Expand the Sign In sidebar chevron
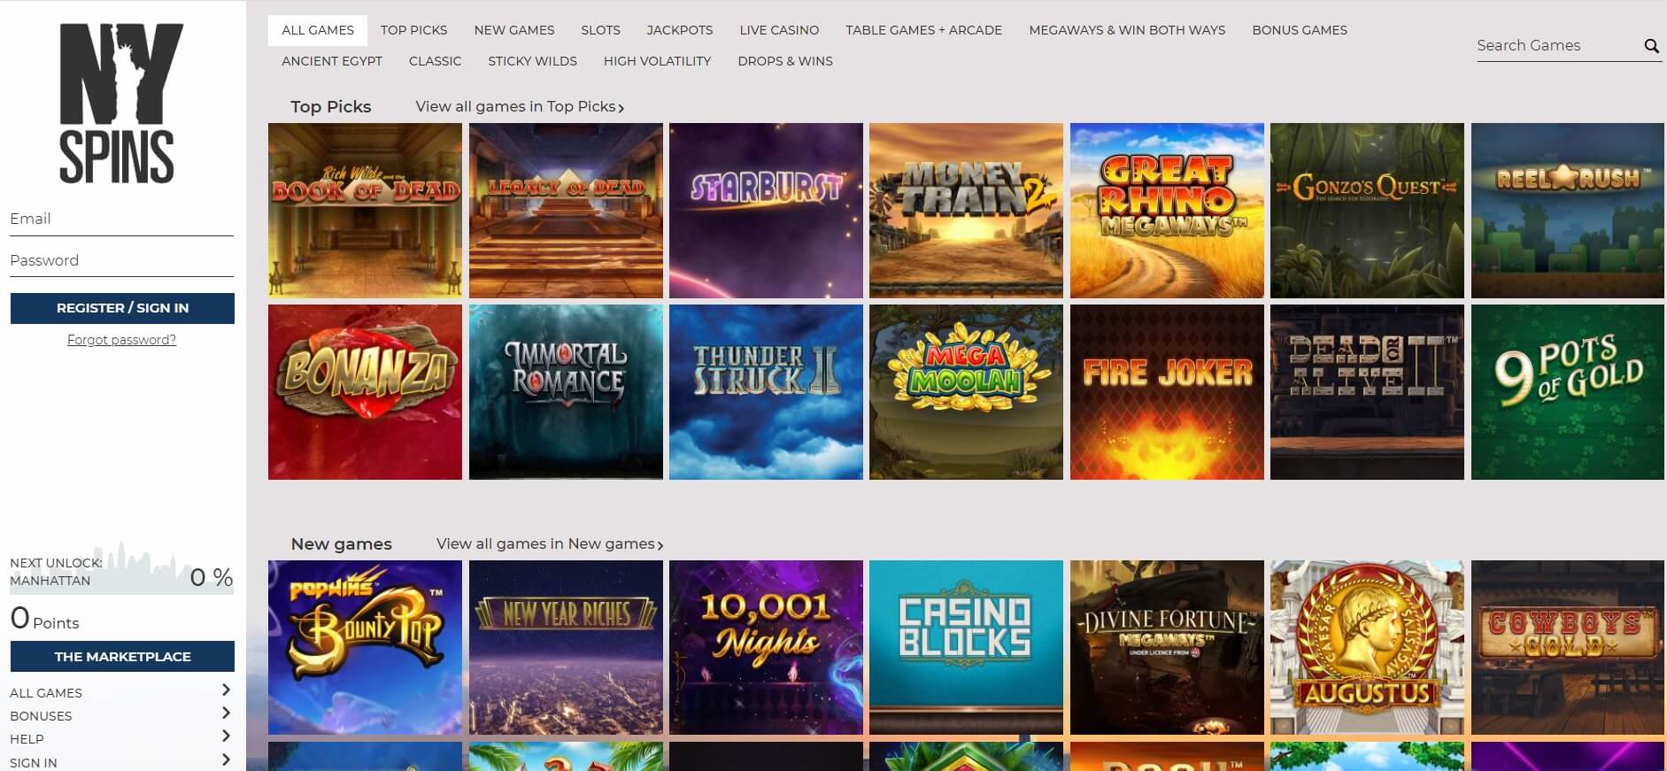The width and height of the screenshot is (1667, 771). tap(226, 759)
